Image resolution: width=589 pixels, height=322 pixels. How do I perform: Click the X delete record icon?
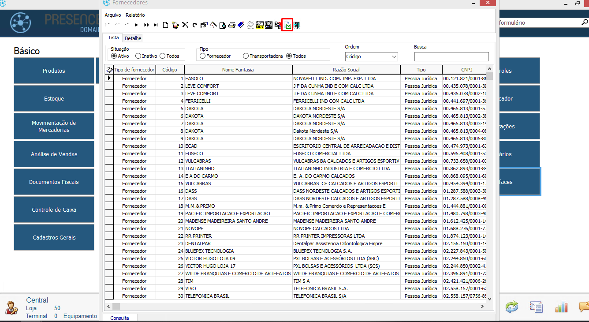(x=185, y=25)
